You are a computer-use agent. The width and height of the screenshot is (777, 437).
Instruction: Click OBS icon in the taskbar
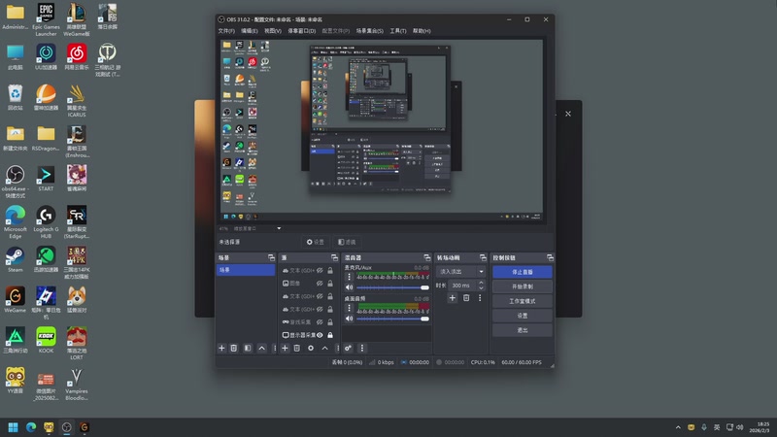click(66, 427)
